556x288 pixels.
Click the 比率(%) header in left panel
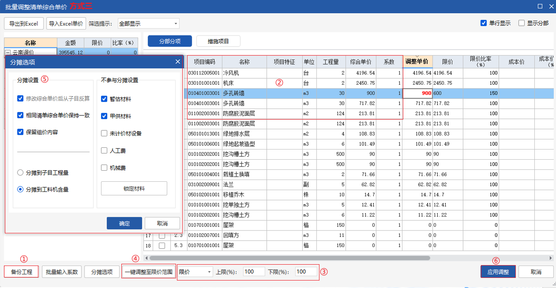tap(124, 43)
